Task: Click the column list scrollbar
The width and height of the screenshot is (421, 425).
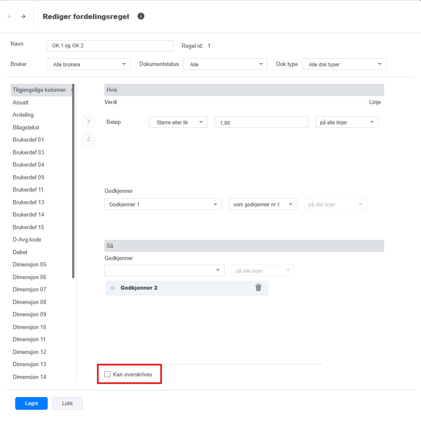Action: tap(73, 181)
